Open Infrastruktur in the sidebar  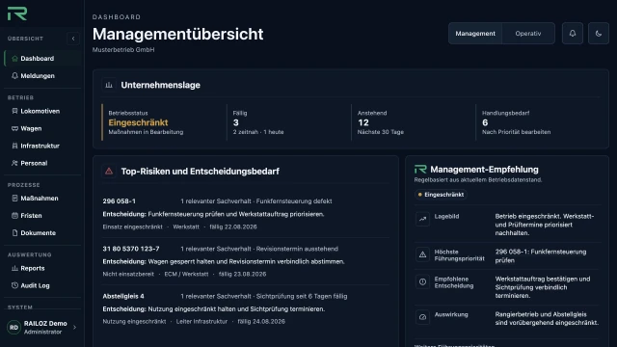[x=42, y=146]
